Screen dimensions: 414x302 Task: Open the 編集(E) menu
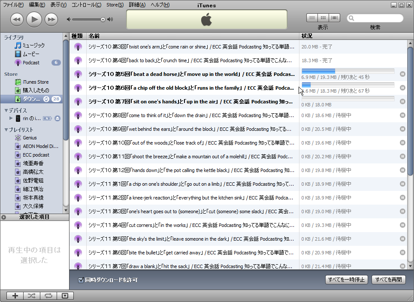pyautogui.click(x=37, y=5)
